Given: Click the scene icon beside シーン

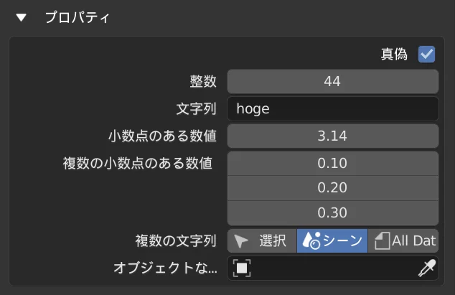Looking at the screenshot, I should (x=310, y=240).
